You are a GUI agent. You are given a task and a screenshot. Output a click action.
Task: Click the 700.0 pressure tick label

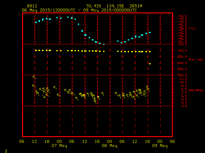pos(182,51)
